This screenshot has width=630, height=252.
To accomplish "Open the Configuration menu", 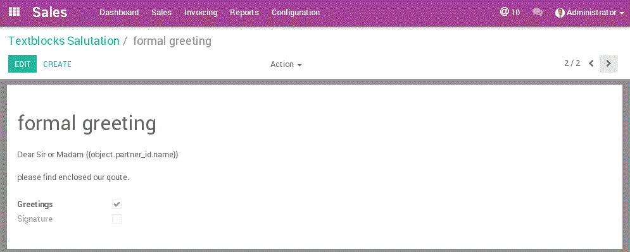I will (x=296, y=13).
